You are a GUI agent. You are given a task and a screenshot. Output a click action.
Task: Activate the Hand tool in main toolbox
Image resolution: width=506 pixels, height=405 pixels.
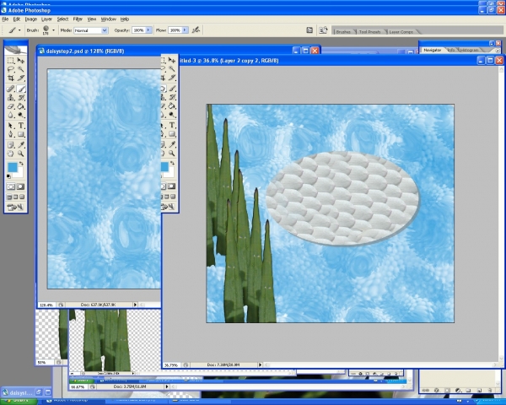[11, 154]
